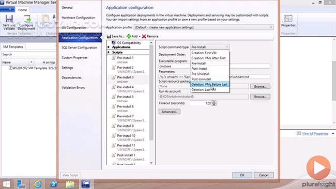Choose Pre-Install option in list
This screenshot has width=336, height=189.
coord(209,64)
